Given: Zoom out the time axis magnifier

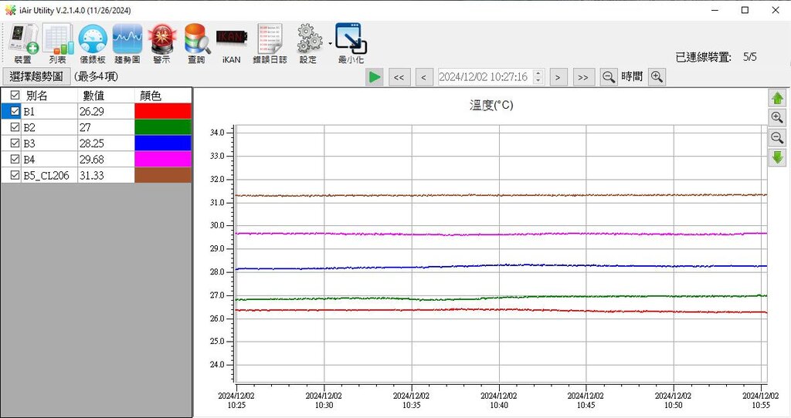Looking at the screenshot, I should coord(609,77).
